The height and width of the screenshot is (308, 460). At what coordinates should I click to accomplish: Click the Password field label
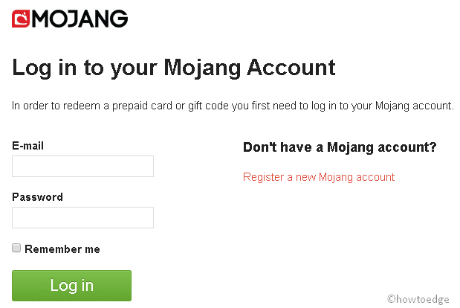(x=38, y=197)
